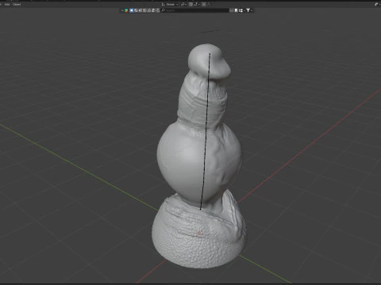Open the Global transform orientation dropdown
The height and width of the screenshot is (285, 381).
coord(170,4)
